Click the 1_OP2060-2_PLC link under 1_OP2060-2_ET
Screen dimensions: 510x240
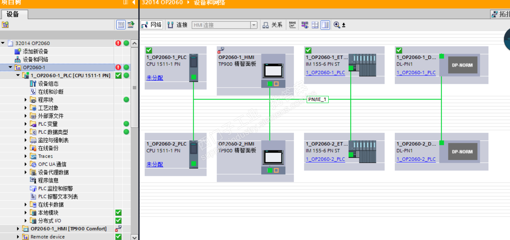(325, 159)
